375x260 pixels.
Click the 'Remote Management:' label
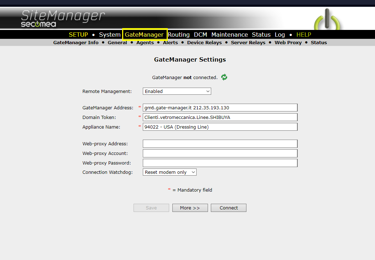click(107, 92)
